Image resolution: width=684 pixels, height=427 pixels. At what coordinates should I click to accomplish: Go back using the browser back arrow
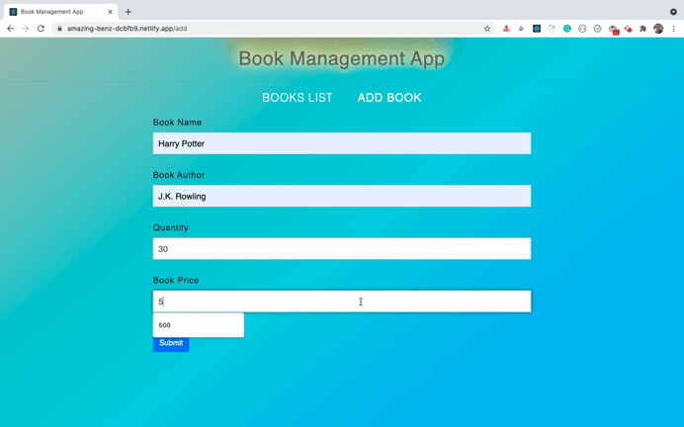(x=11, y=29)
